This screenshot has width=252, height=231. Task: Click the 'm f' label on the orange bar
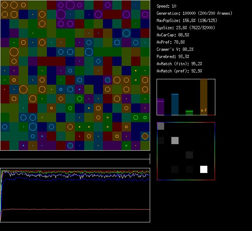pyautogui.click(x=203, y=110)
